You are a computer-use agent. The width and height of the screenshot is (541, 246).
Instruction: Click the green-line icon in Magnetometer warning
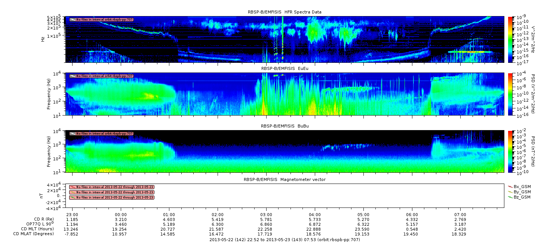pyautogui.click(x=73, y=197)
